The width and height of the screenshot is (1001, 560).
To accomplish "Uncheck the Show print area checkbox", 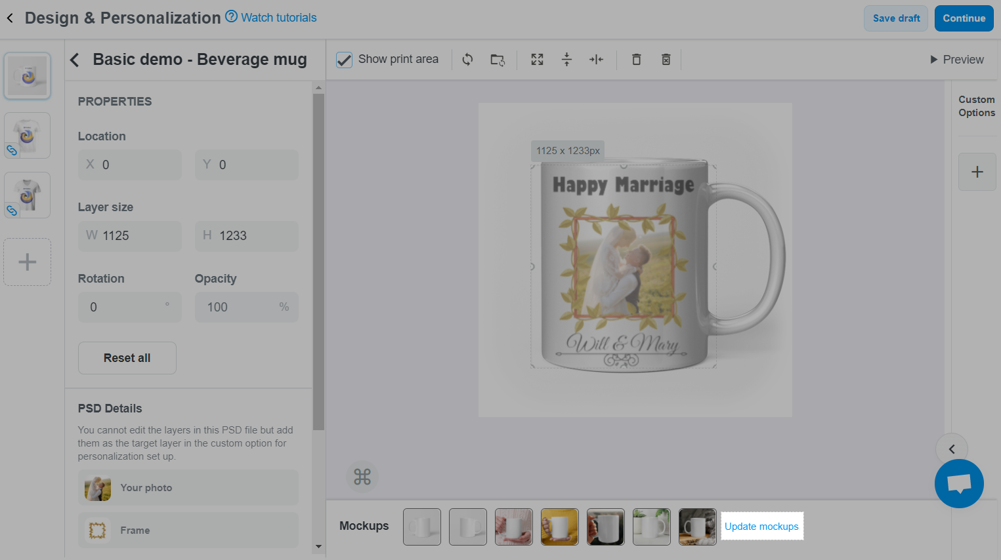I will pos(345,60).
